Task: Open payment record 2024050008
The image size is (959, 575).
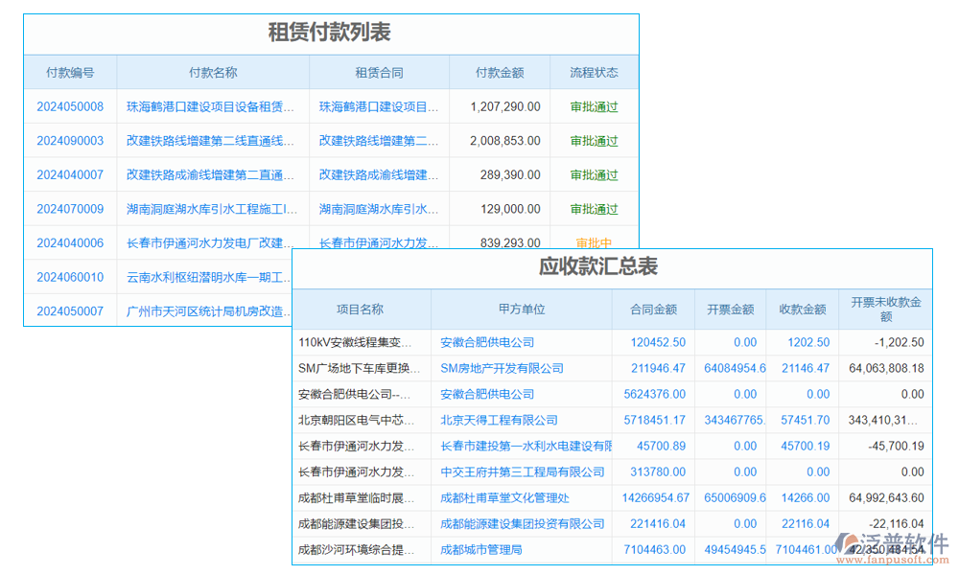Action: pyautogui.click(x=71, y=106)
